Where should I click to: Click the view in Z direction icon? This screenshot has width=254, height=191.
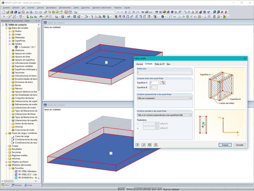point(145,16)
